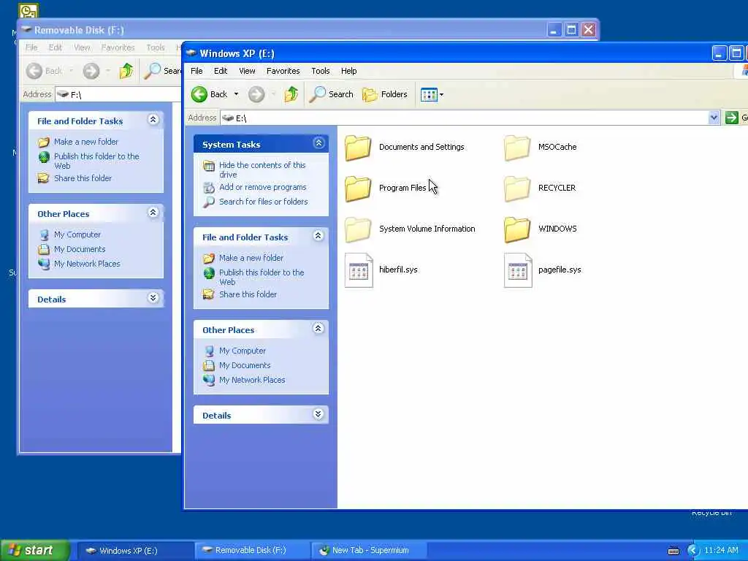The width and height of the screenshot is (748, 561).
Task: Switch to Removable Disk (F:) taskbar button
Action: click(x=252, y=551)
